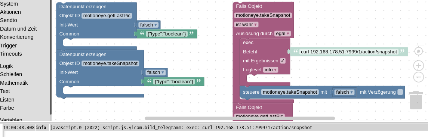Screen dimensions: 428x137
Task: Open the Farbe toolbox category
Action: click(x=7, y=108)
